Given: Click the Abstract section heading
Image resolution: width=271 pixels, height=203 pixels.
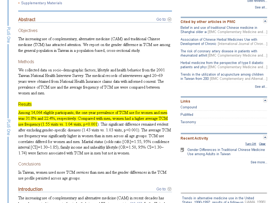Looking at the screenshot, I should point(27,20).
